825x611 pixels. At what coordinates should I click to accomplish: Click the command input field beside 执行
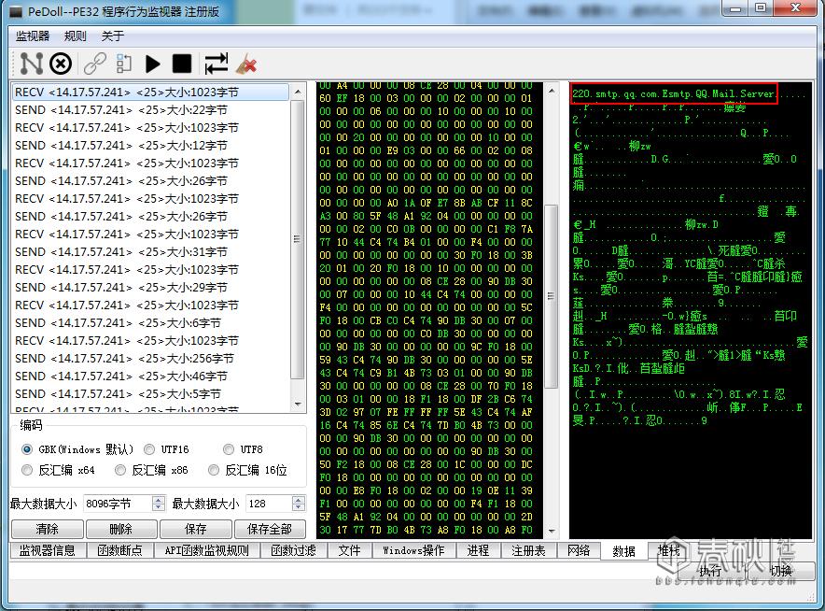(342, 571)
